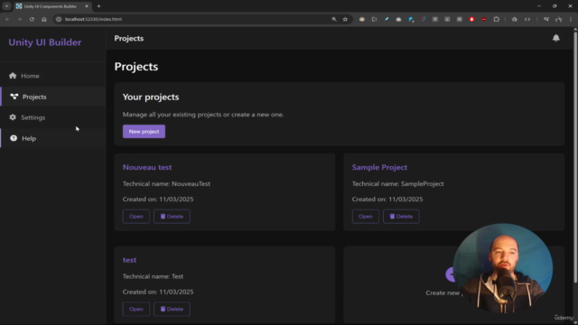Click the test project title link
This screenshot has width=578, height=325.
[x=129, y=260]
